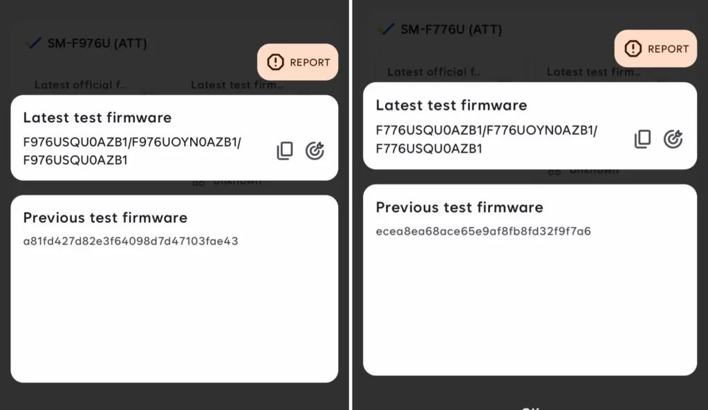Click the alert octagon inside the right REPORT button
This screenshot has width=708, height=410.
point(631,49)
